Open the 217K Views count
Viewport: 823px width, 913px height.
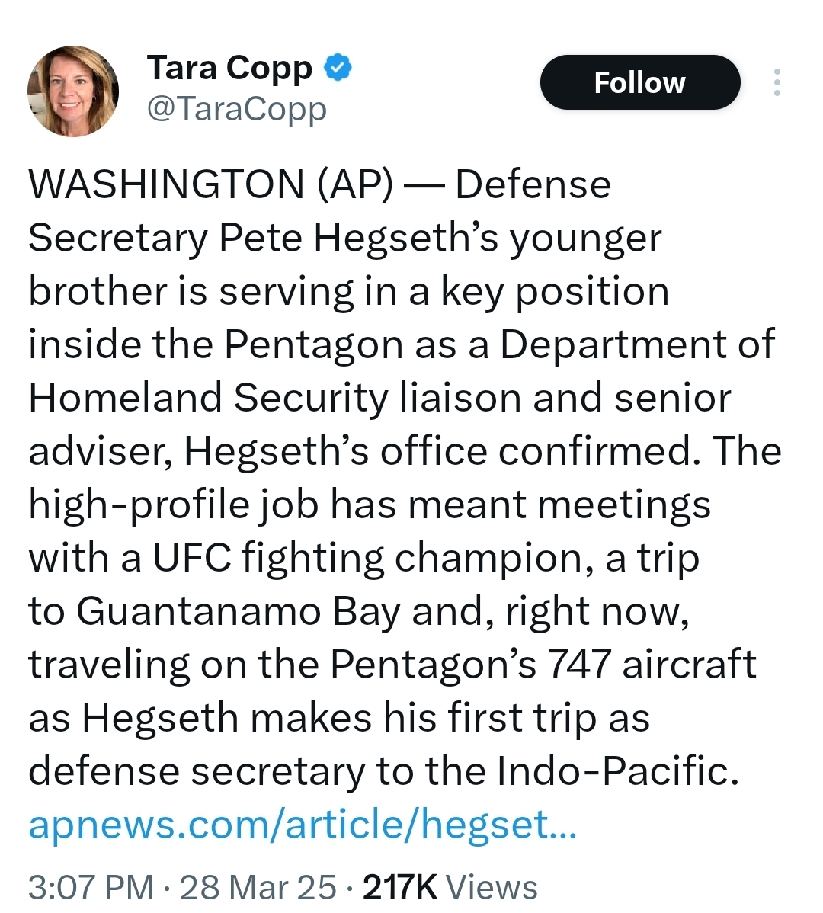click(450, 887)
